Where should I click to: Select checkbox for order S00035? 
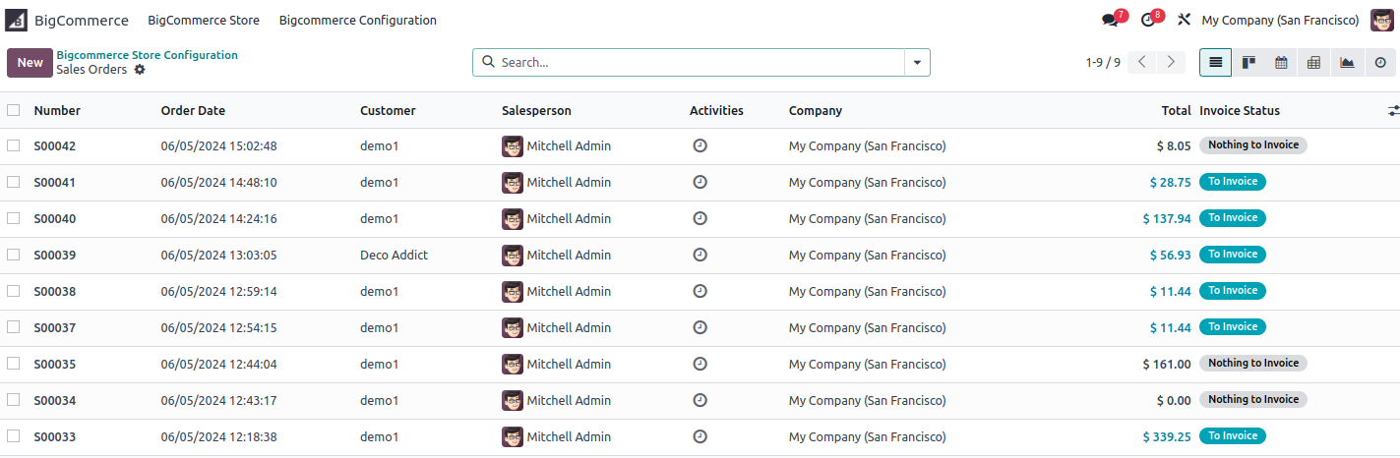[13, 364]
